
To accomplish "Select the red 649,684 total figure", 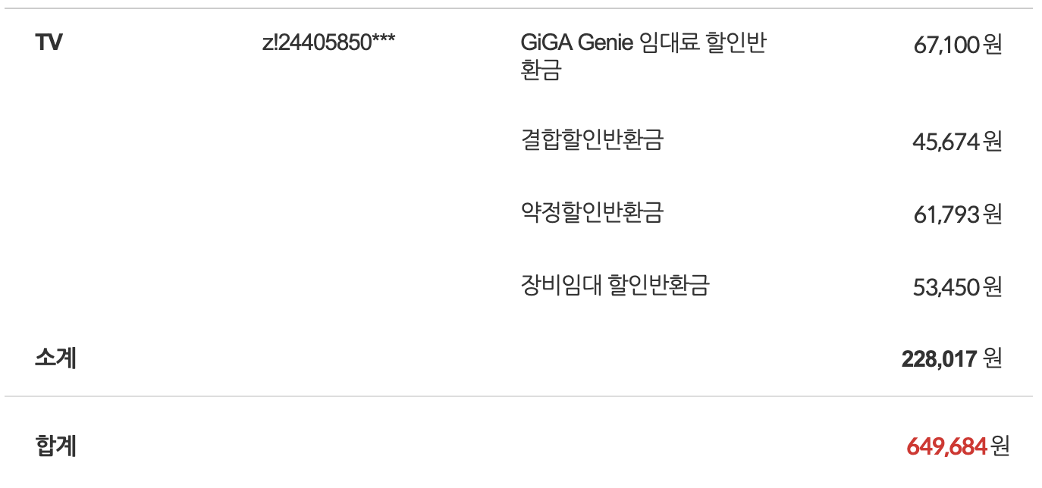I will (x=946, y=447).
